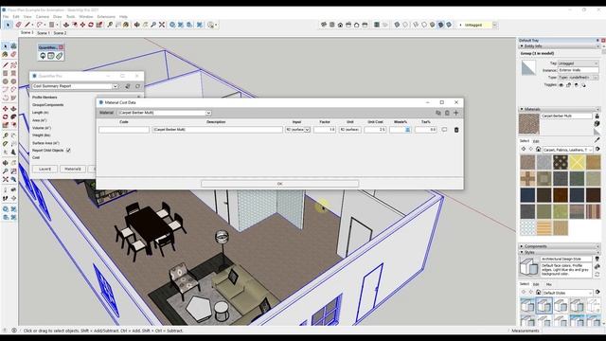Click the add row plus icon in Material Cost Data
Viewport: 606px width, 341px height.
456,113
